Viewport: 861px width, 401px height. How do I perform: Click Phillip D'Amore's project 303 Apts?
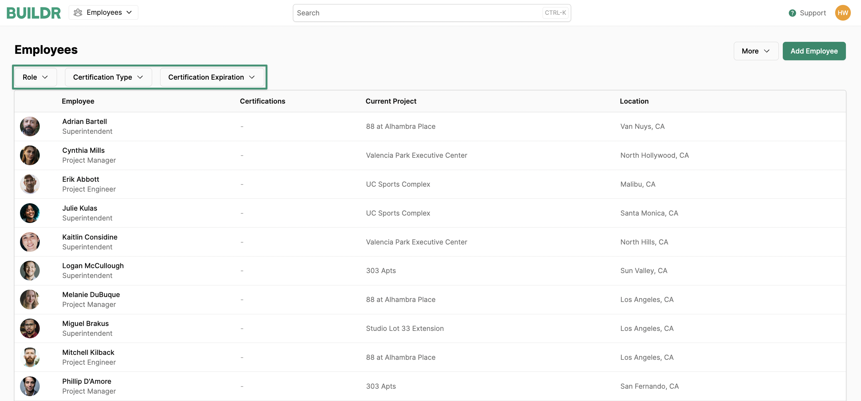coord(381,386)
